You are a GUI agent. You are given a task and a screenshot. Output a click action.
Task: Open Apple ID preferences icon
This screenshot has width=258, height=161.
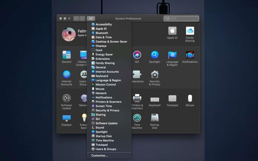(x=172, y=31)
